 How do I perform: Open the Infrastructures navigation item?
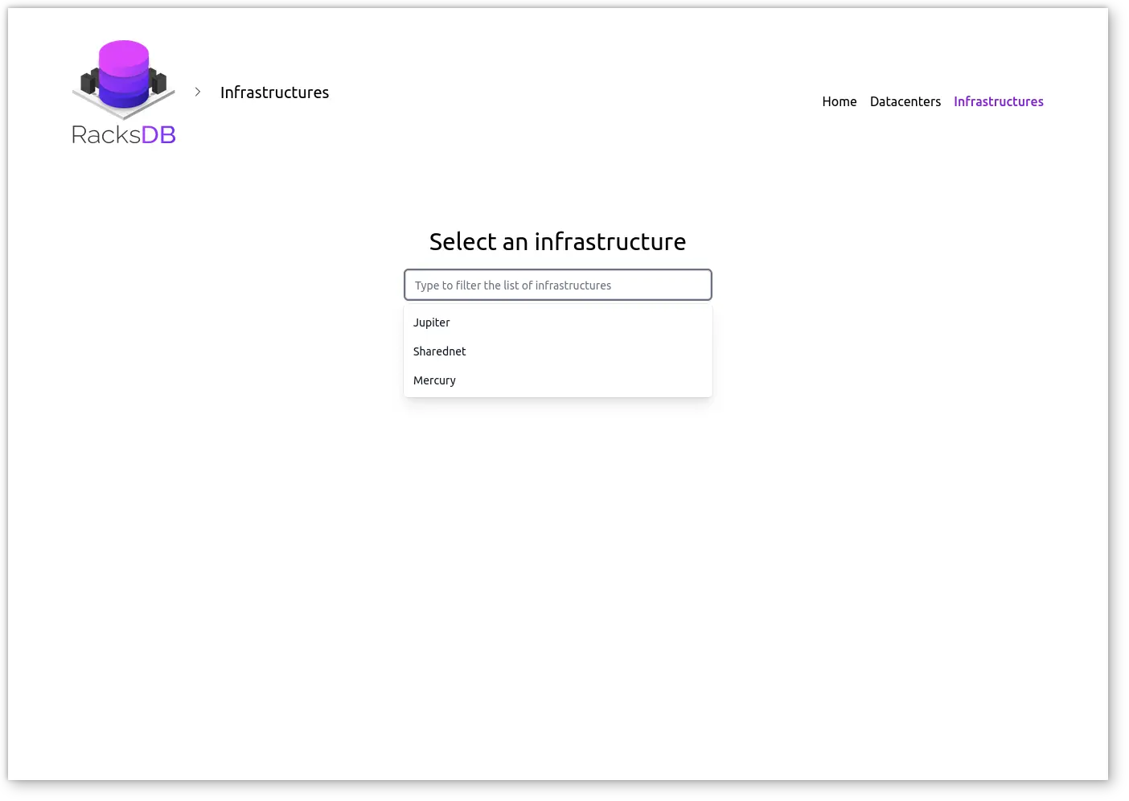[x=999, y=101]
